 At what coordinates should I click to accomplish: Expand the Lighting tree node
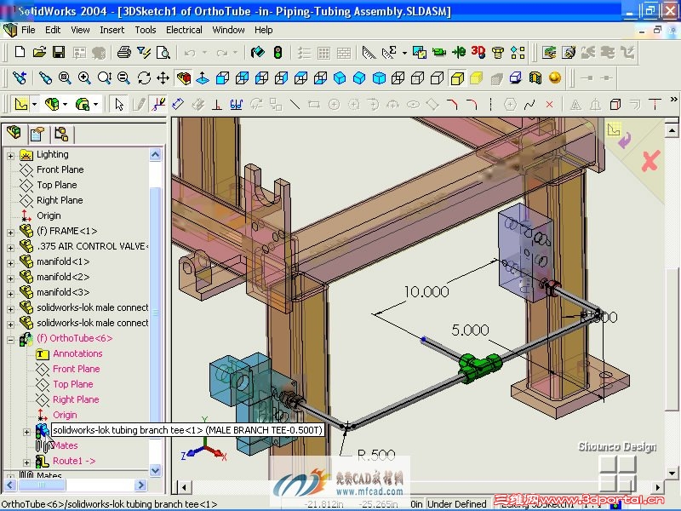click(10, 155)
